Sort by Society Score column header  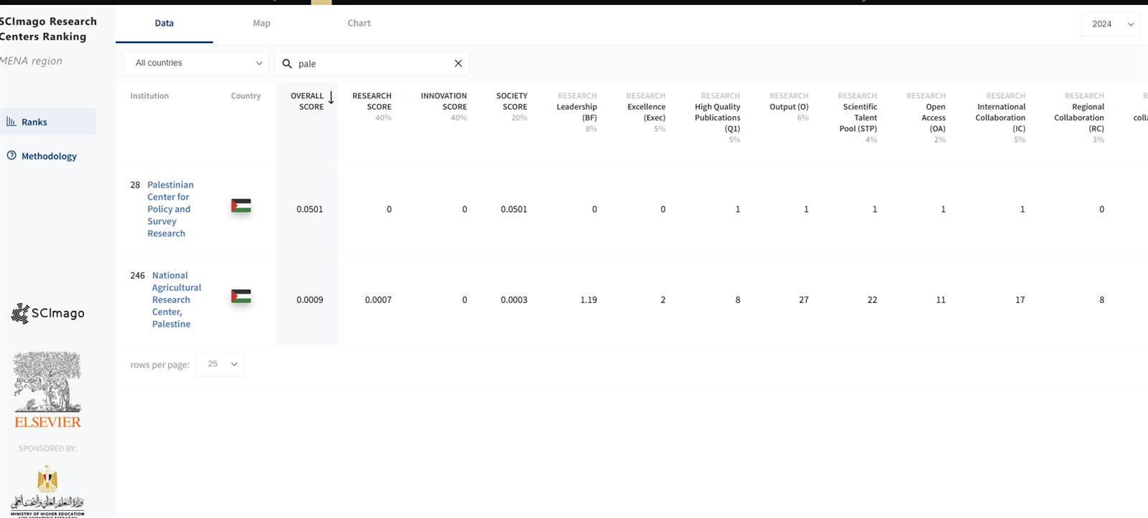[512, 101]
